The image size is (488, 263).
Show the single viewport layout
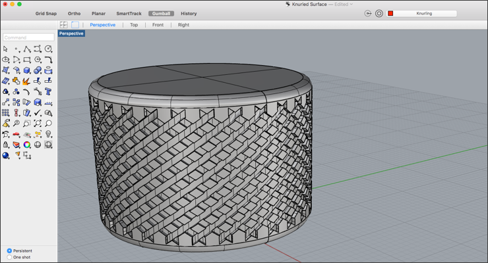pyautogui.click(x=75, y=25)
